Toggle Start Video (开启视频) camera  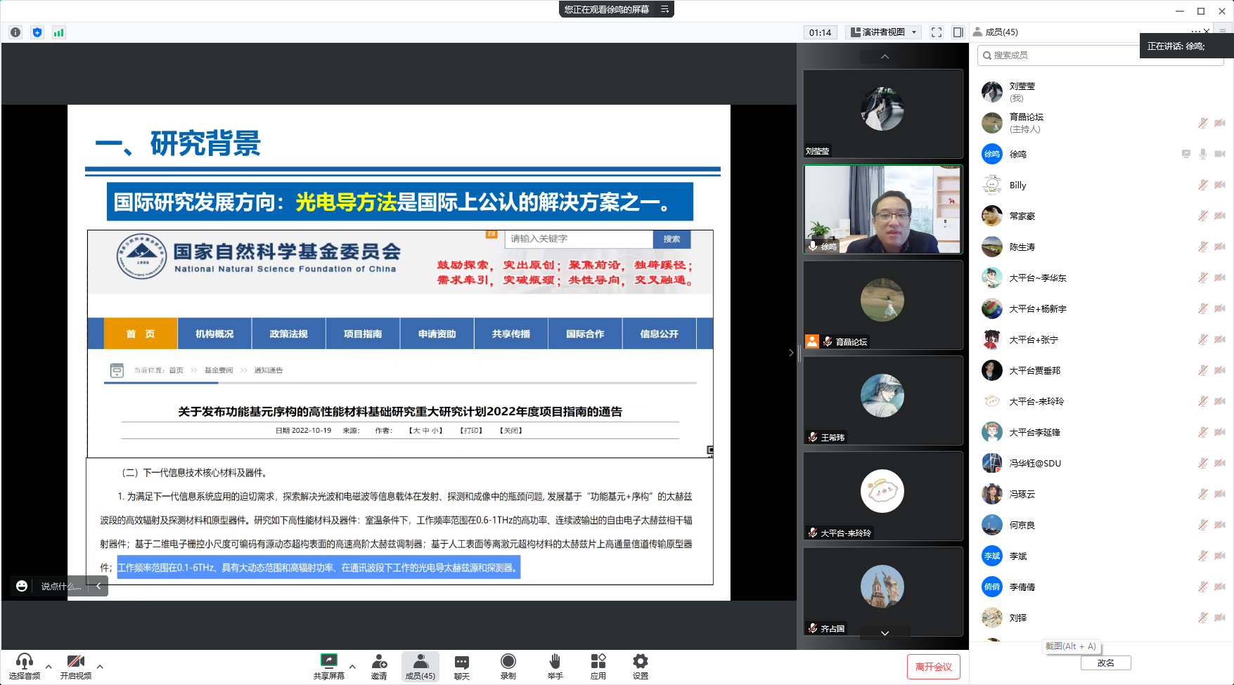tap(75, 665)
